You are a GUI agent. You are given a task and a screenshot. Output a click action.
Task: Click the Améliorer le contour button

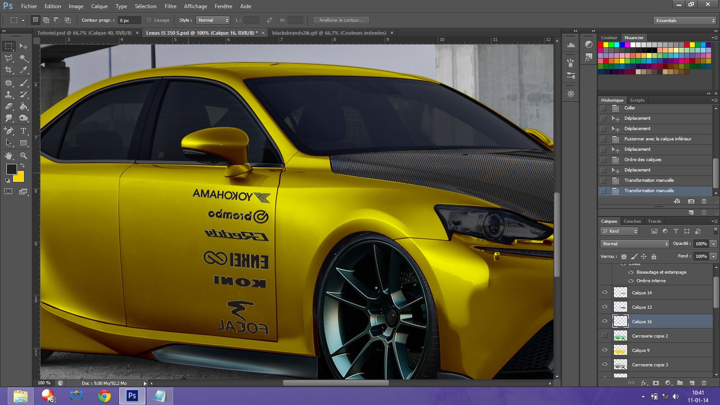(341, 20)
